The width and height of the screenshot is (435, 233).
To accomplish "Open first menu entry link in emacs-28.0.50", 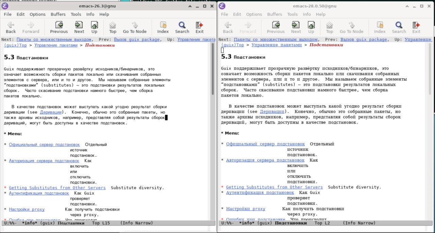I will click(265, 144).
